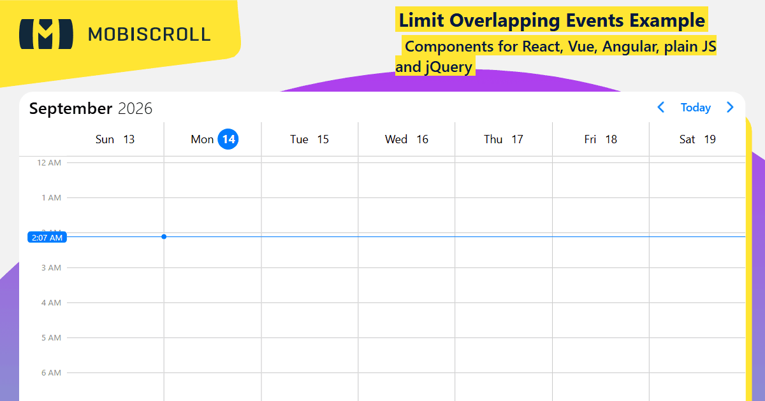Click the Tue 15 day header
765x401 pixels.
coord(310,139)
